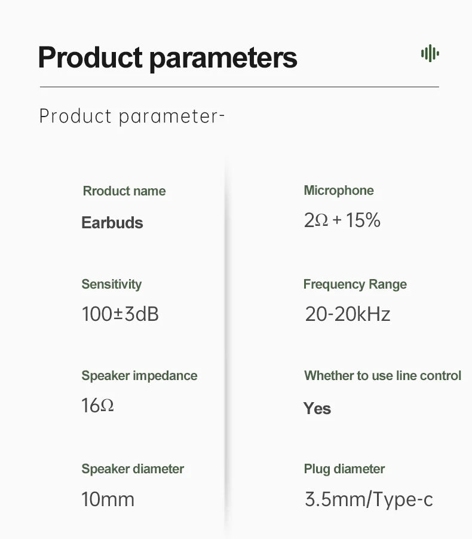Select the 2Ω + 15% value

tap(342, 220)
